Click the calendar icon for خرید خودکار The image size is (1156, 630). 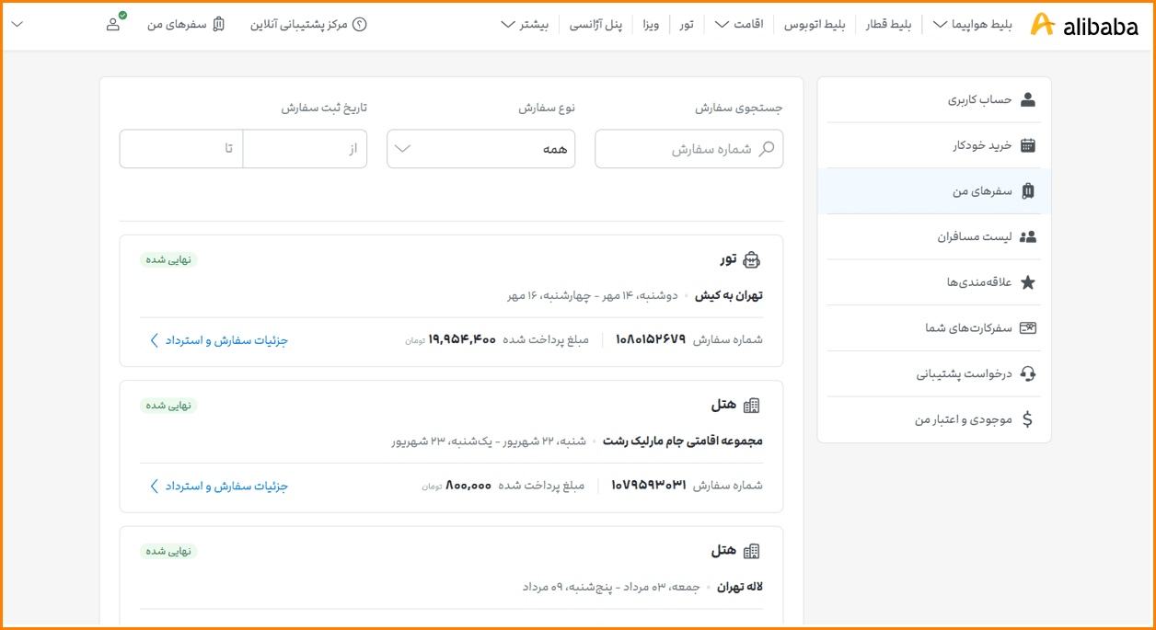point(1028,145)
